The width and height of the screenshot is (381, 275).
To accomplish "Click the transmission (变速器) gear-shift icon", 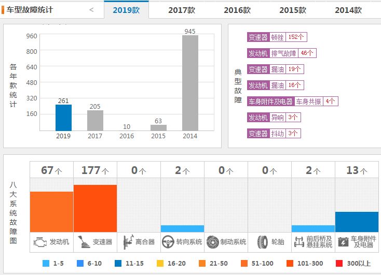I will coord(83,241).
